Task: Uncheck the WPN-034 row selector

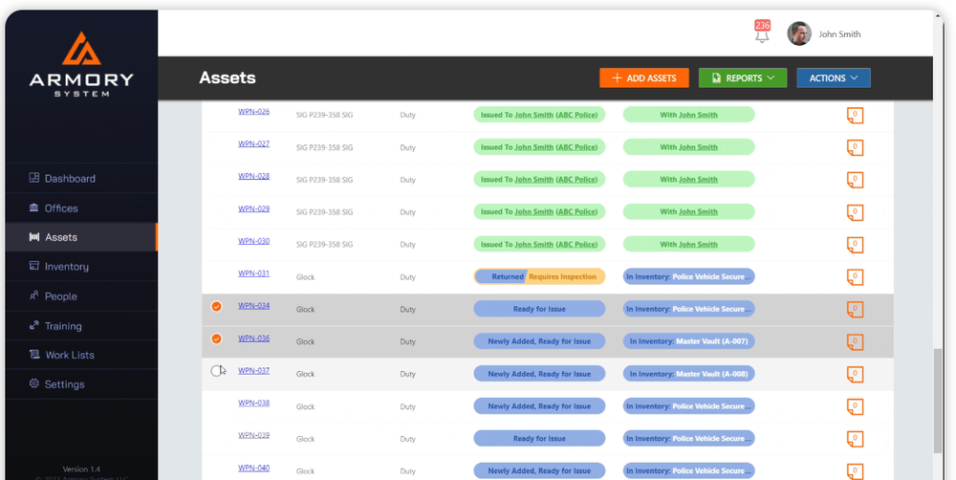Action: pyautogui.click(x=216, y=306)
